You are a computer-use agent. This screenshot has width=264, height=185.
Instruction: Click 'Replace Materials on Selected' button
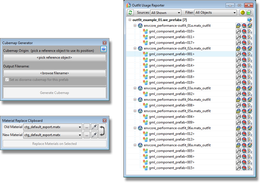55,144
